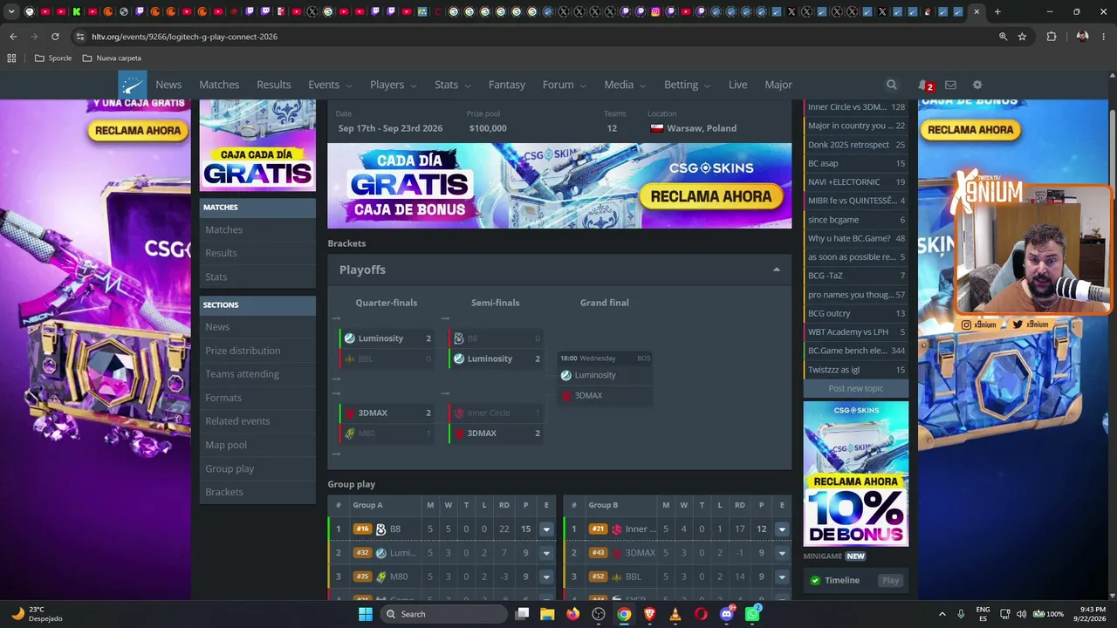1117x628 pixels.
Task: Open the Media dropdown menu
Action: (x=625, y=85)
